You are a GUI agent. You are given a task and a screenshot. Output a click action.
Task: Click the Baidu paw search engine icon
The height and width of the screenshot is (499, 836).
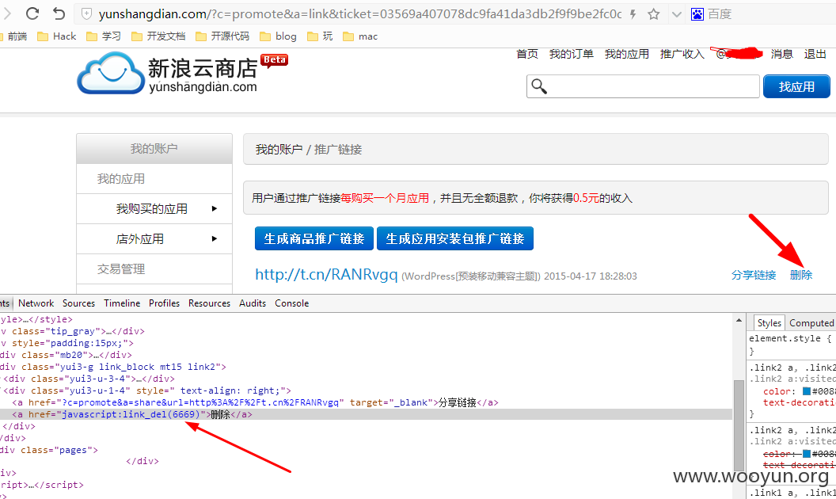point(697,14)
